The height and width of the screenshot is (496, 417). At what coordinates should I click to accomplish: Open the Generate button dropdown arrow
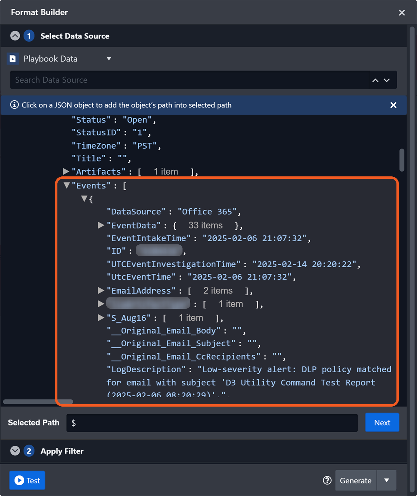tap(386, 480)
